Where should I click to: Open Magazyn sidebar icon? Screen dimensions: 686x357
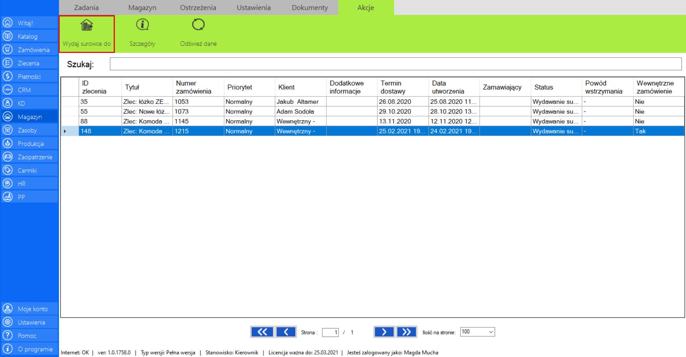click(7, 117)
